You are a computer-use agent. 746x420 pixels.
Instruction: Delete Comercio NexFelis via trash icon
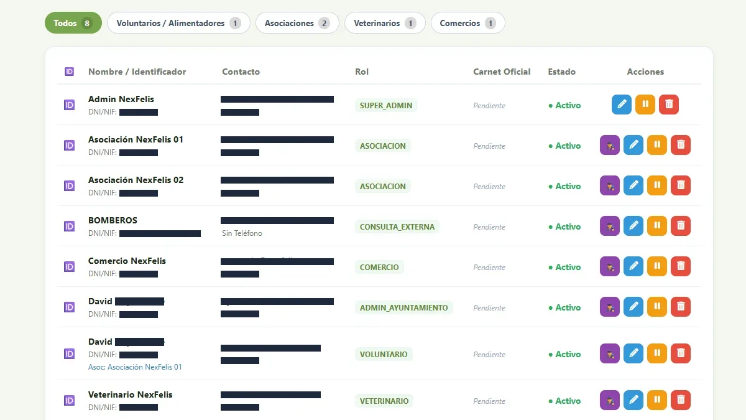point(681,266)
